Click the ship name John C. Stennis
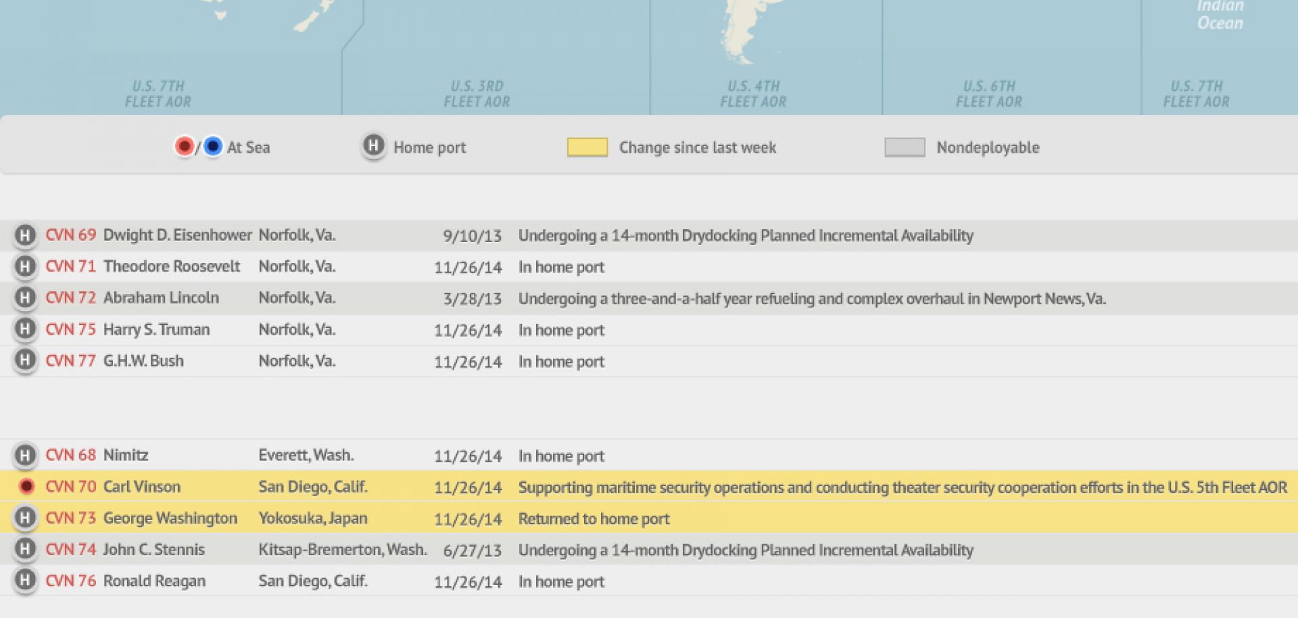Viewport: 1298px width, 618px height. (x=153, y=549)
